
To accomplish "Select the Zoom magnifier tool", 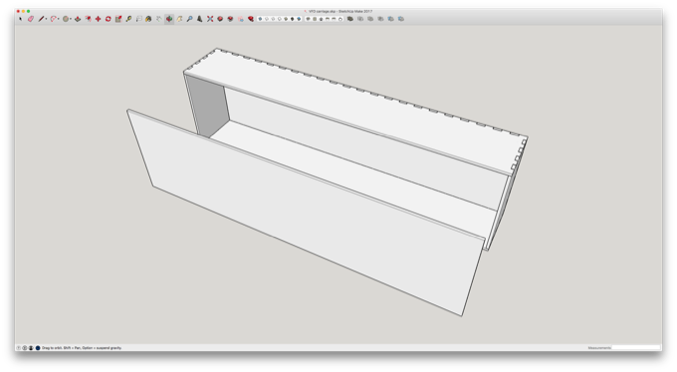I will (x=189, y=19).
